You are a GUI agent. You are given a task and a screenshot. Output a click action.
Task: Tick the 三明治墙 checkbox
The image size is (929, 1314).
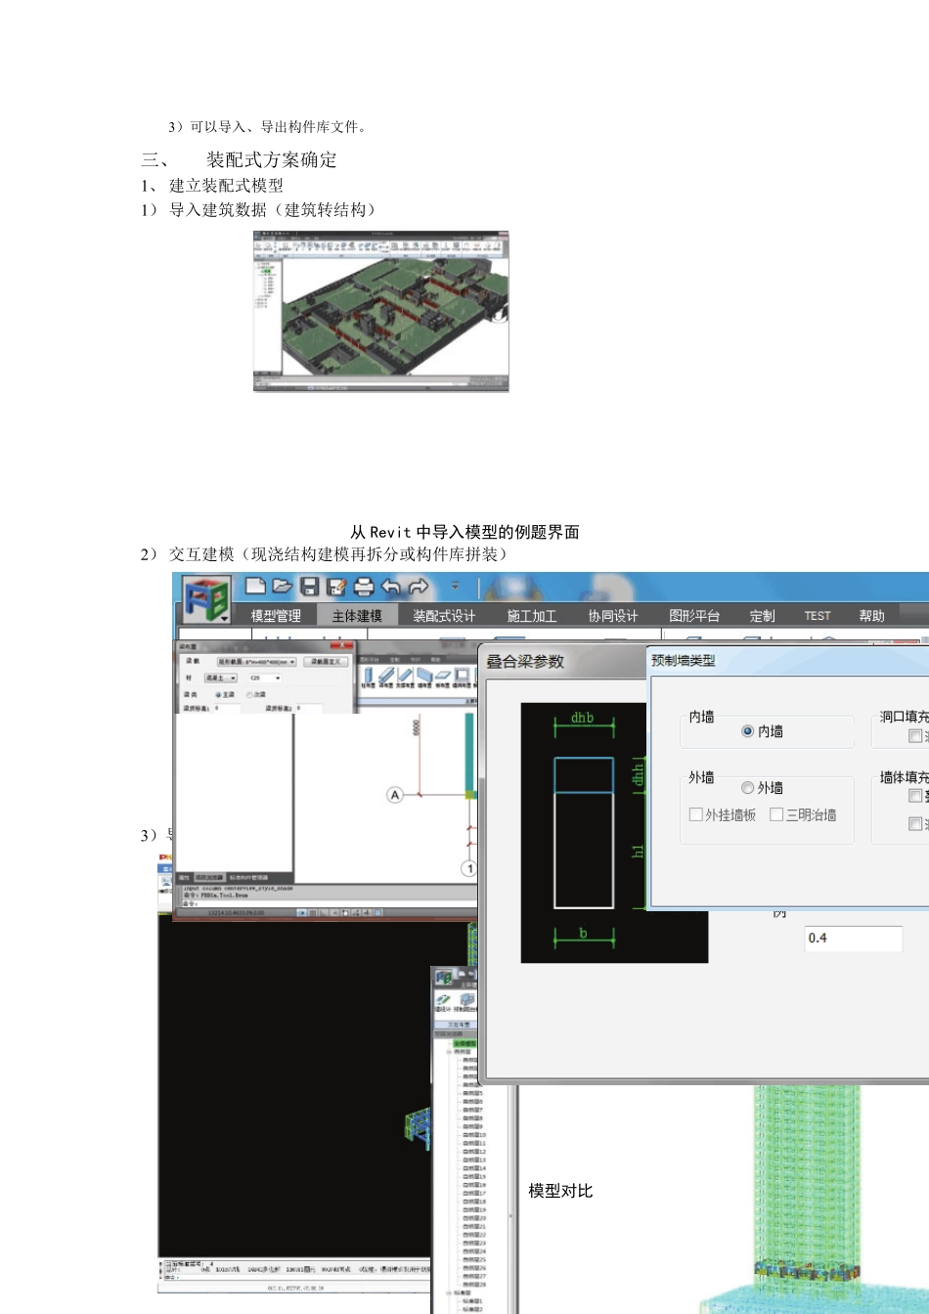(x=776, y=814)
